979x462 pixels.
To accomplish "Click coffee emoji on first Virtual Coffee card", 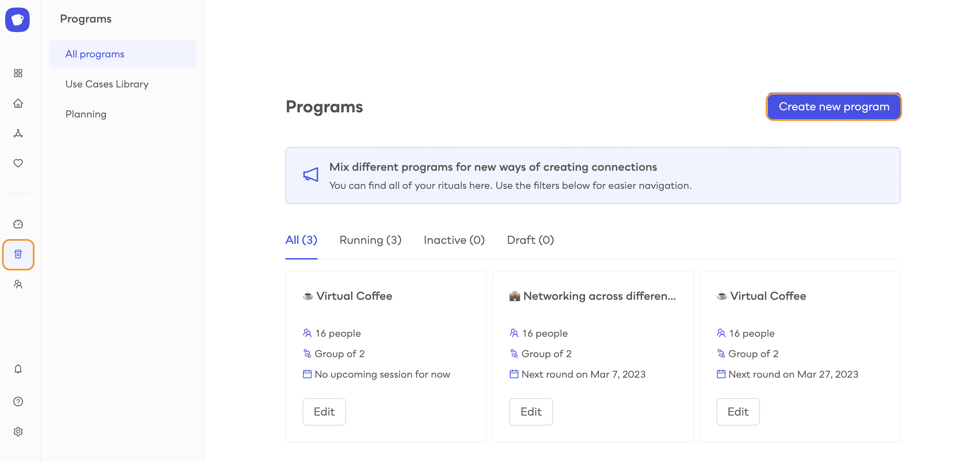I will point(308,295).
